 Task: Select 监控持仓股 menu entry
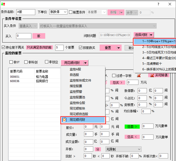[x=77, y=103]
